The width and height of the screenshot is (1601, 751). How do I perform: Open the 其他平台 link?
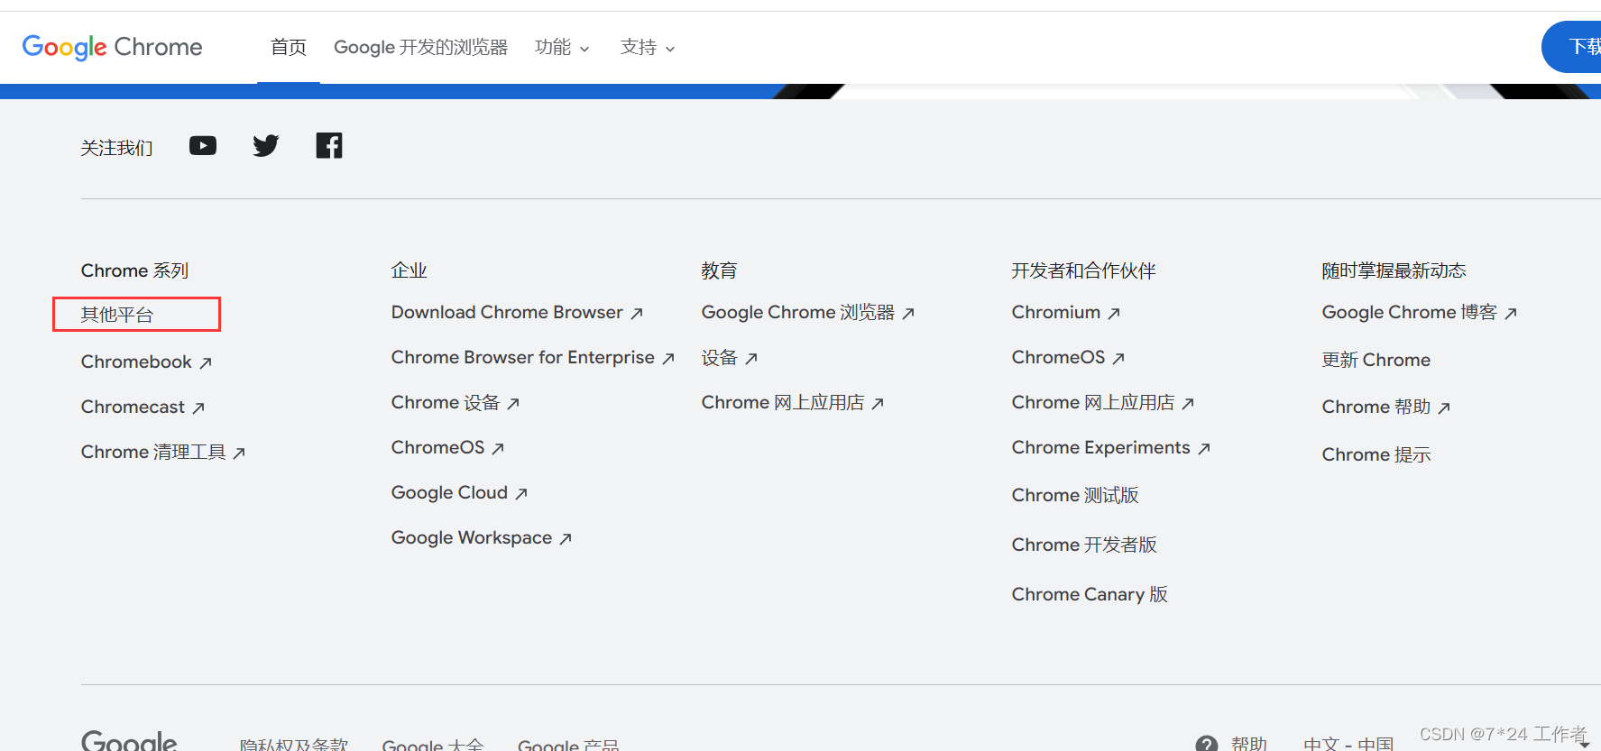(x=117, y=315)
